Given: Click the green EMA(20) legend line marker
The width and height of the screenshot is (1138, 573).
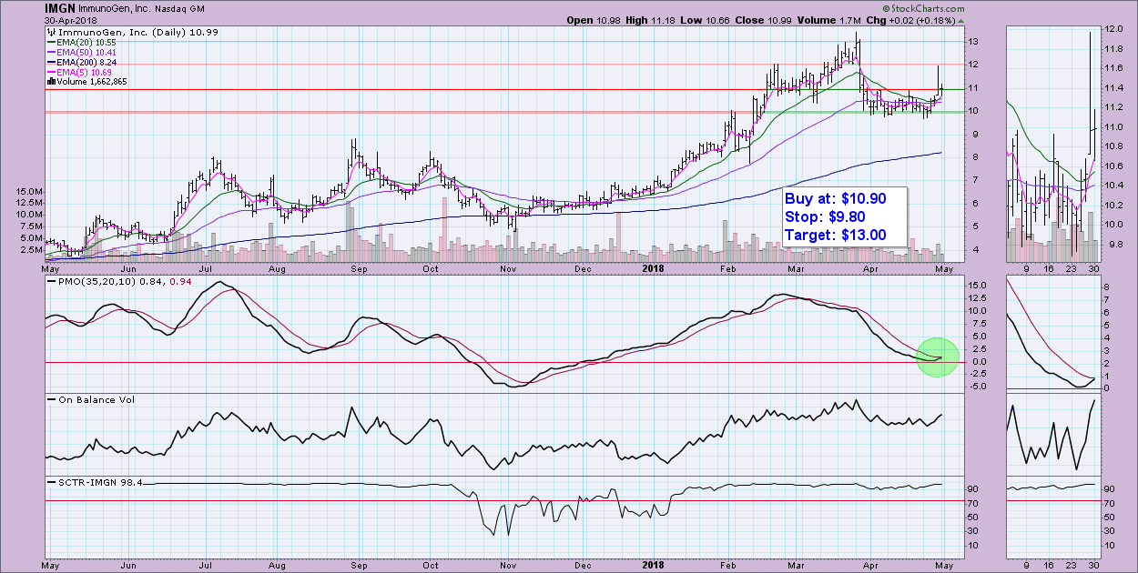Looking at the screenshot, I should (53, 42).
